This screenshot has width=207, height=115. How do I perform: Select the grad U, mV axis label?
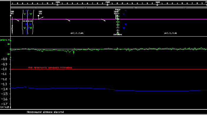(5, 40)
